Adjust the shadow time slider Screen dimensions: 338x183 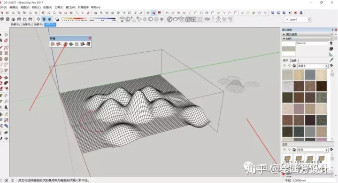point(103,19)
